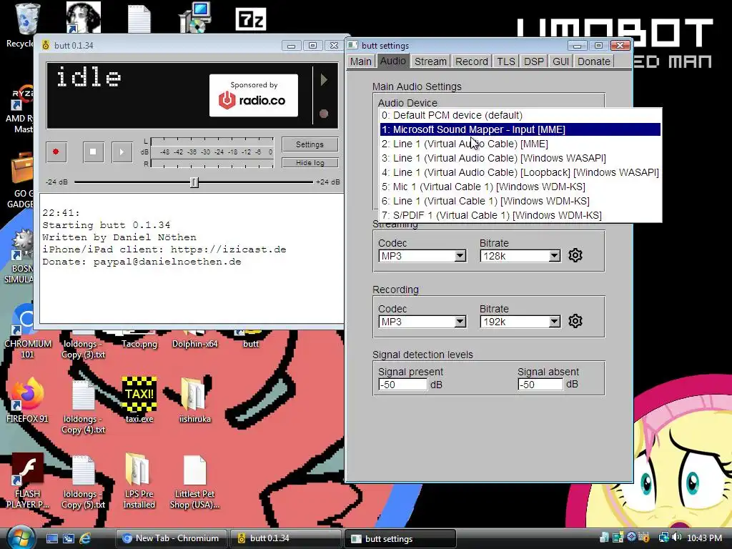Launch Internet Explorer from quick launch
Viewport: 732px width, 549px height.
(85, 538)
